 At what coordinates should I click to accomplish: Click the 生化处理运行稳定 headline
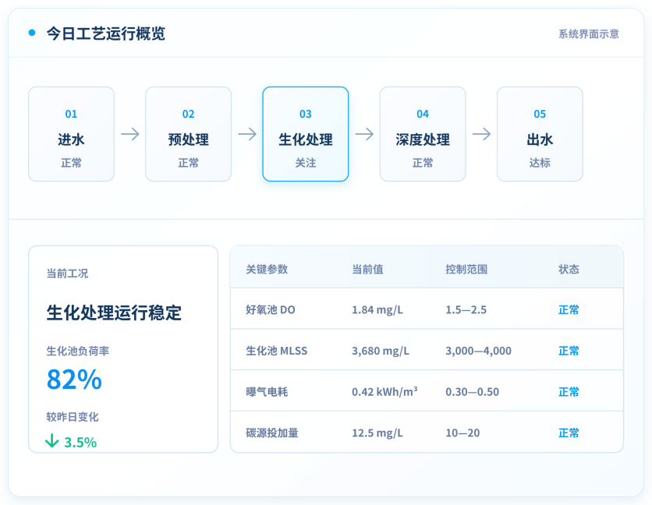pos(114,313)
